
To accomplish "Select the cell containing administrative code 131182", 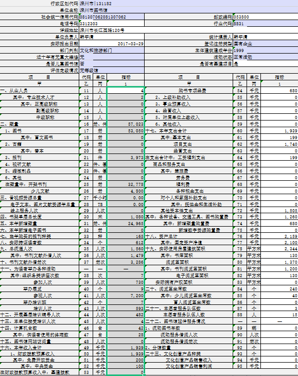I will [188, 4].
